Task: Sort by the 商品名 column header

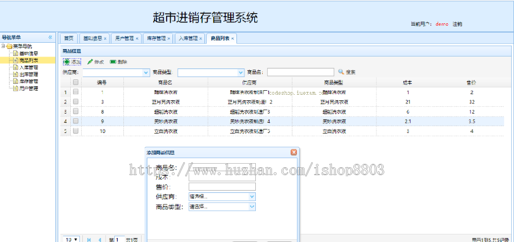Action: [166, 83]
